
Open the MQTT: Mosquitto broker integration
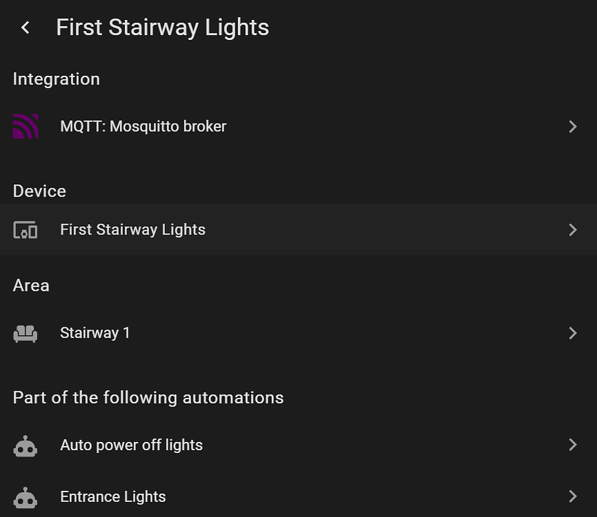coord(143,126)
